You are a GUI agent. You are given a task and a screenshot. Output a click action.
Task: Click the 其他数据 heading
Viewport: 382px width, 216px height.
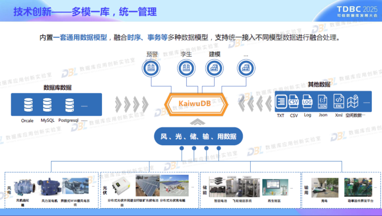click(x=319, y=84)
